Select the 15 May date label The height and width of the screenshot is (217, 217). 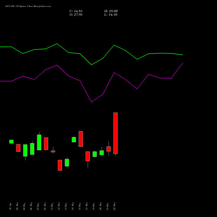coord(80,206)
